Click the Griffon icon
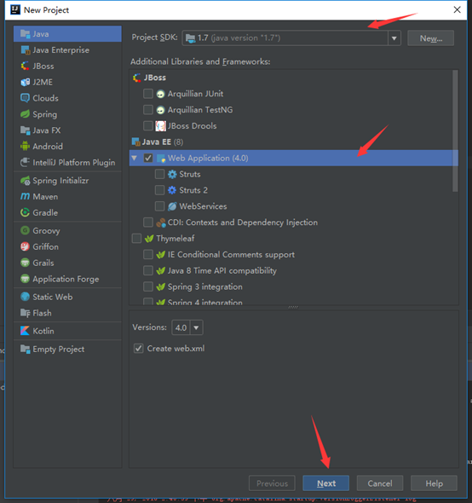This screenshot has width=472, height=503. tap(25, 246)
